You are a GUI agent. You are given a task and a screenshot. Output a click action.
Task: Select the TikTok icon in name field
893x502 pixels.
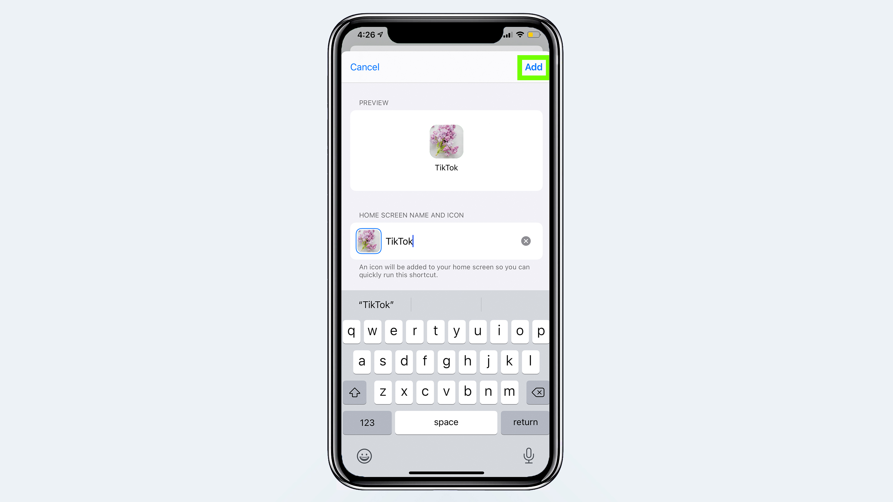tap(368, 240)
